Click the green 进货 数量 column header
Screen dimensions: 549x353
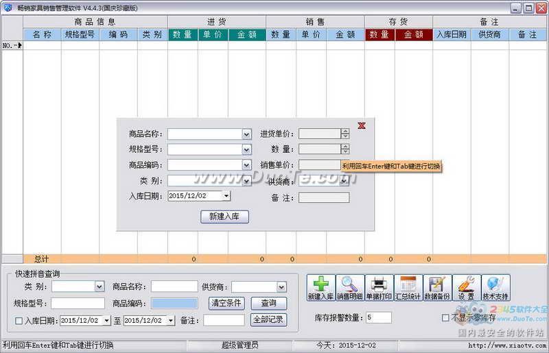pos(183,35)
